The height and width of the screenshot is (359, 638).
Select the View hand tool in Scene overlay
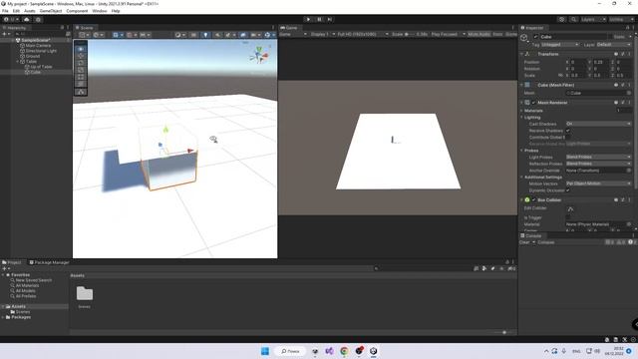[81, 49]
